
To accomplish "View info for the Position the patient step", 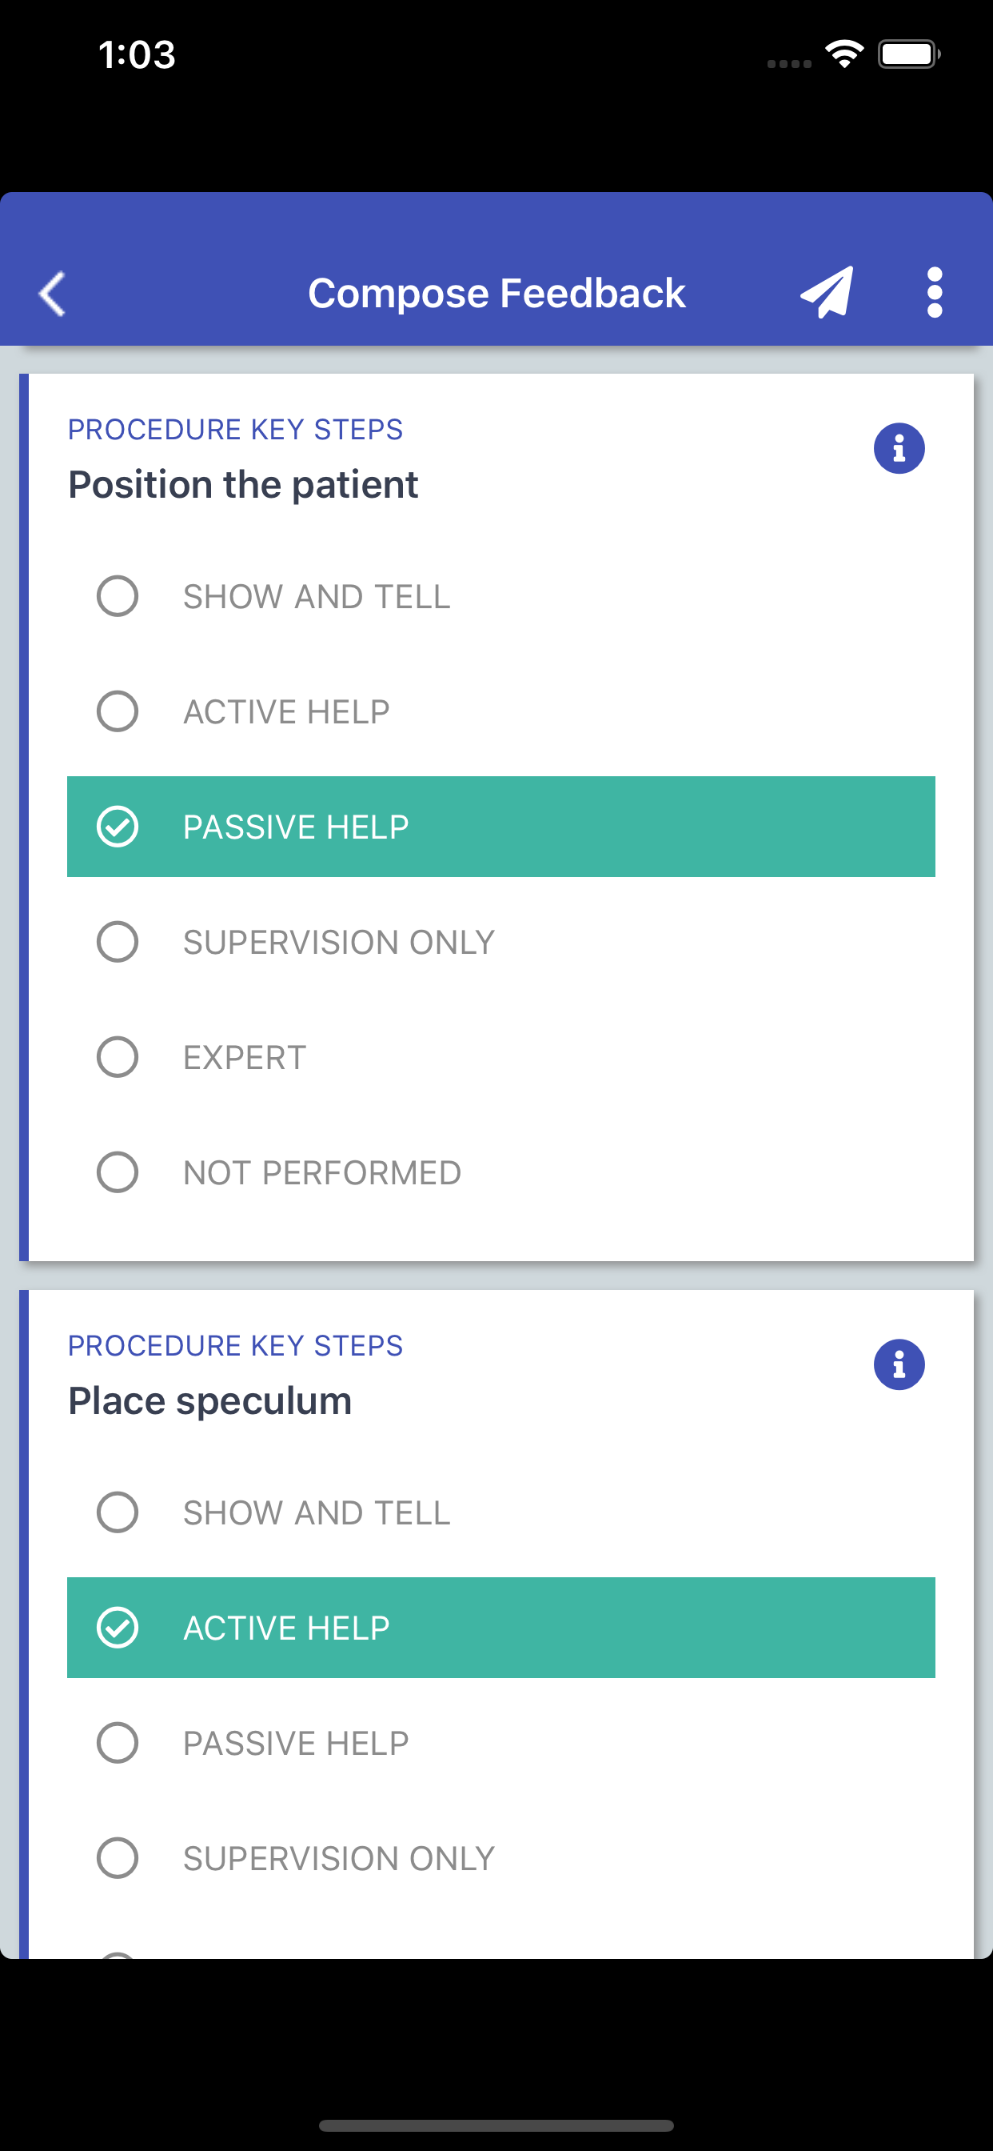I will click(899, 447).
